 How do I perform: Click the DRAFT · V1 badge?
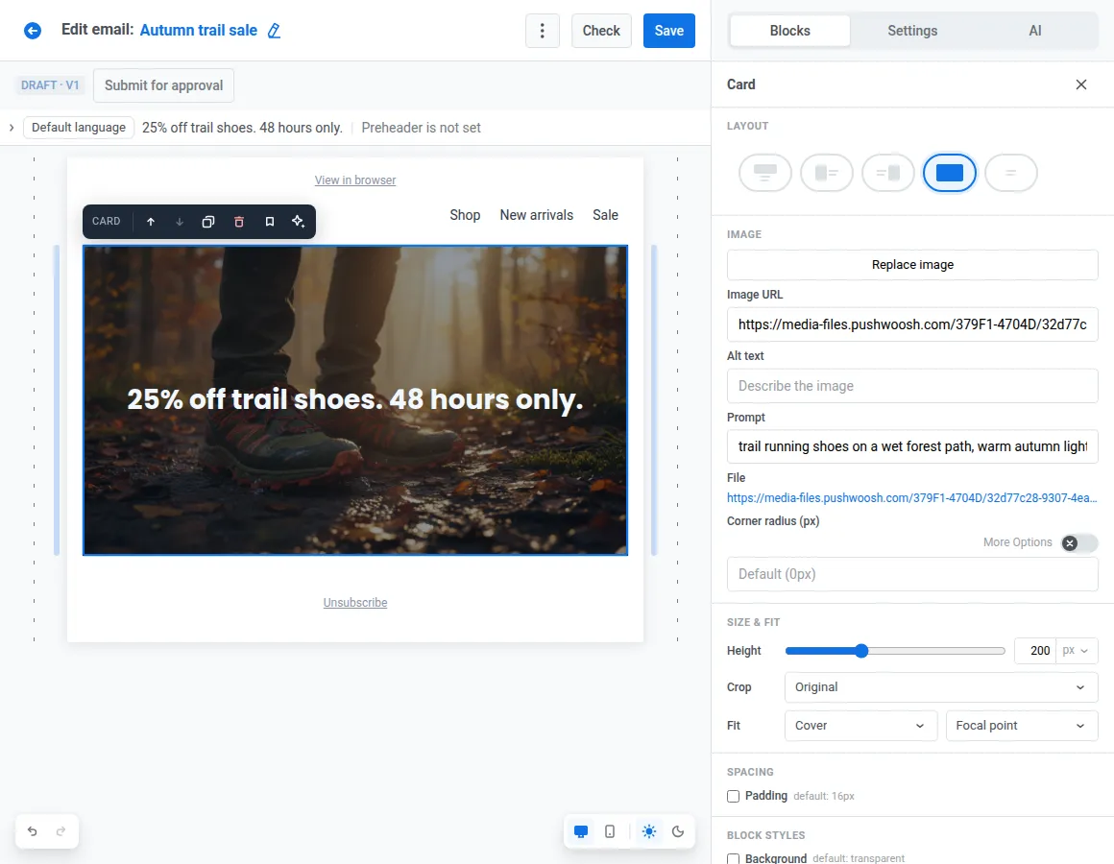(x=50, y=85)
